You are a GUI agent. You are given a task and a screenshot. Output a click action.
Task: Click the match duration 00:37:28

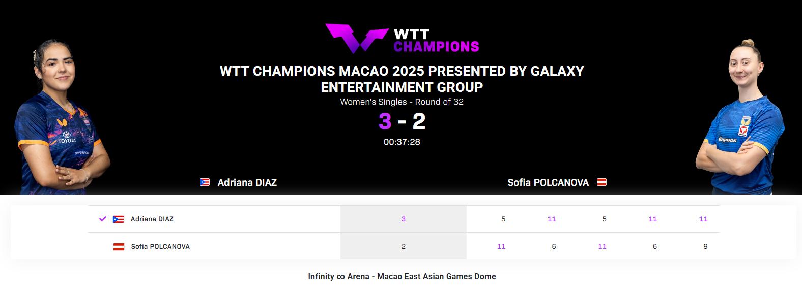[x=402, y=142]
